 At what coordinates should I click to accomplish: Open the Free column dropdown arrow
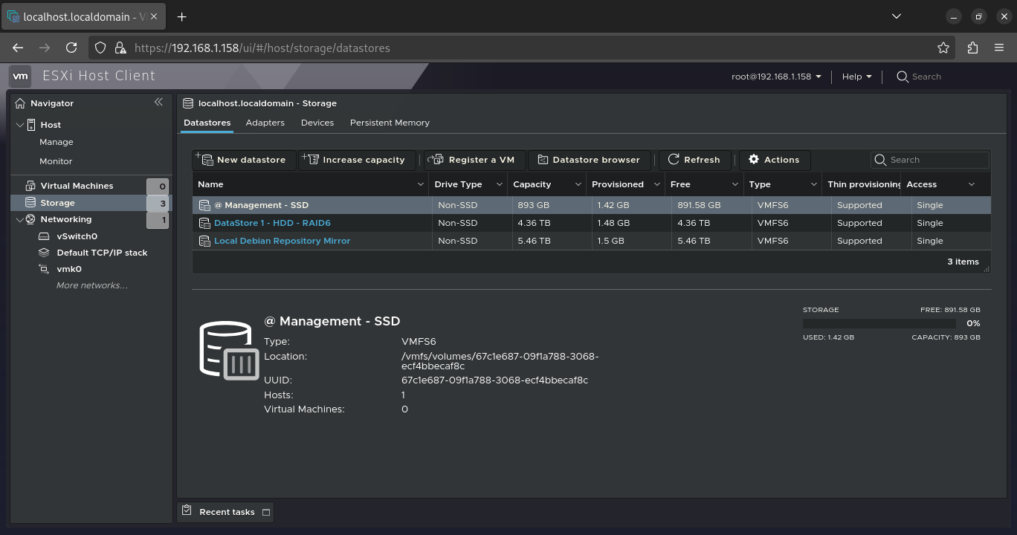point(734,184)
